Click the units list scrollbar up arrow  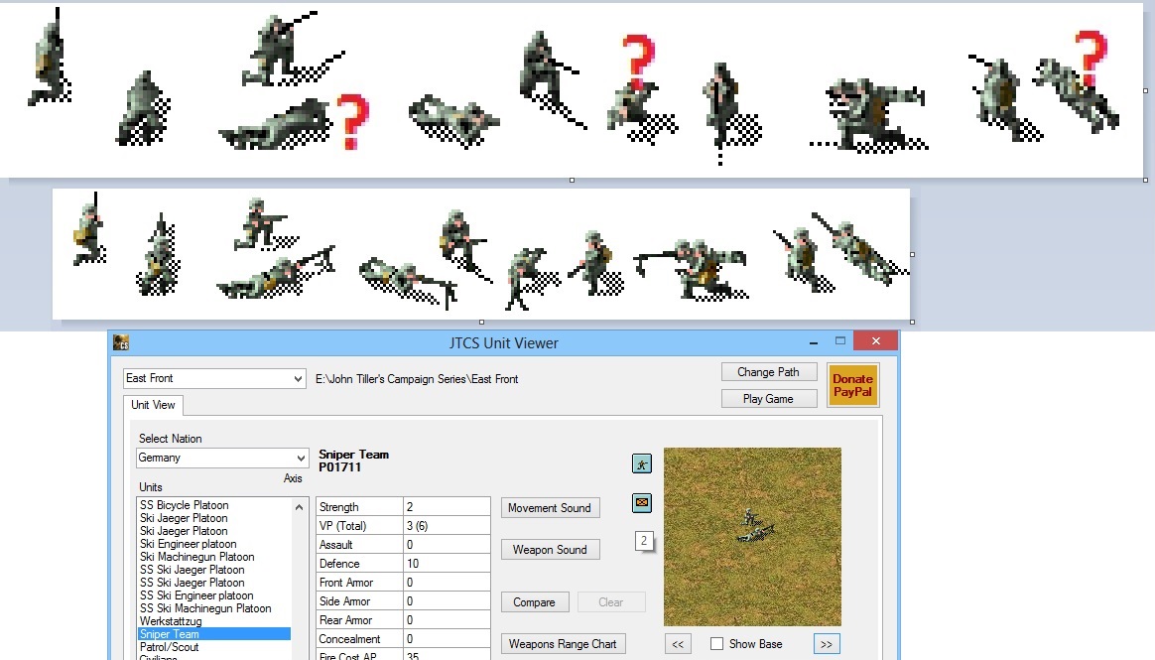(x=299, y=507)
